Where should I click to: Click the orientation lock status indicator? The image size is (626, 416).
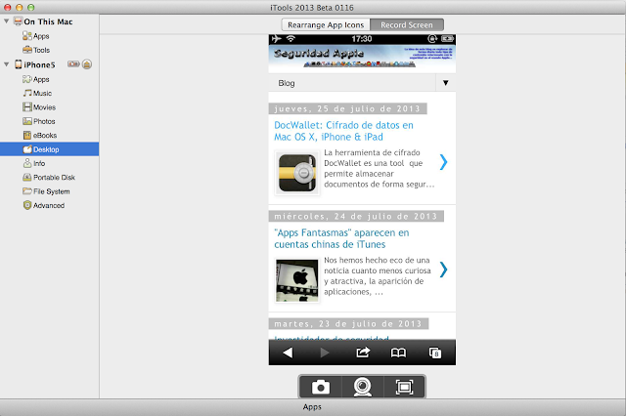coord(432,39)
